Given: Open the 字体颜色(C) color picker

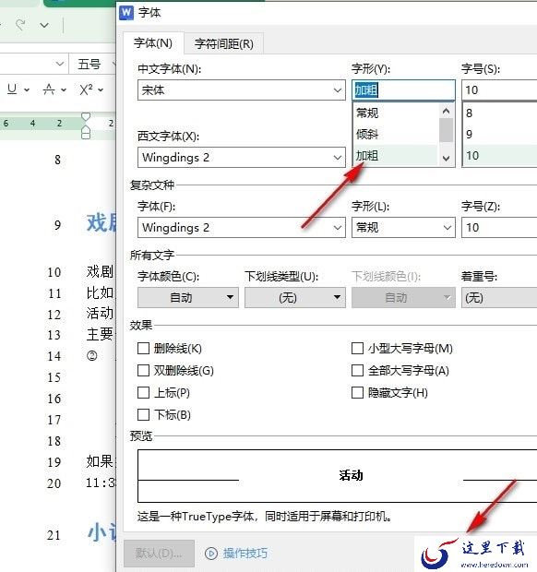Looking at the screenshot, I should pyautogui.click(x=188, y=297).
